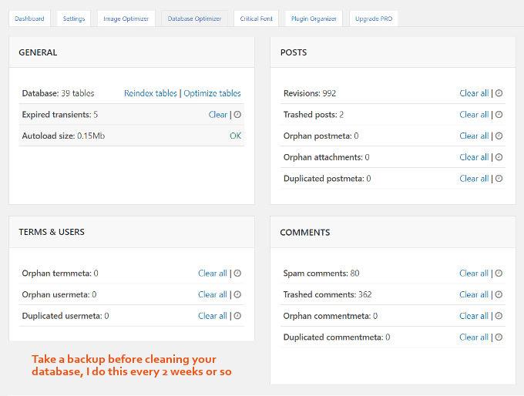
Task: Switch to the Settings tab
Action: coord(74,18)
